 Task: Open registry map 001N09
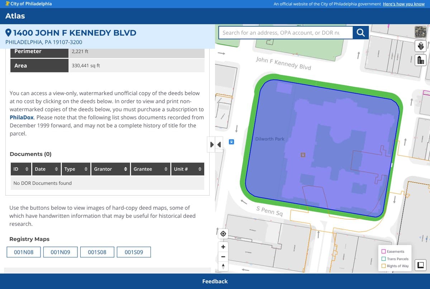click(x=60, y=252)
